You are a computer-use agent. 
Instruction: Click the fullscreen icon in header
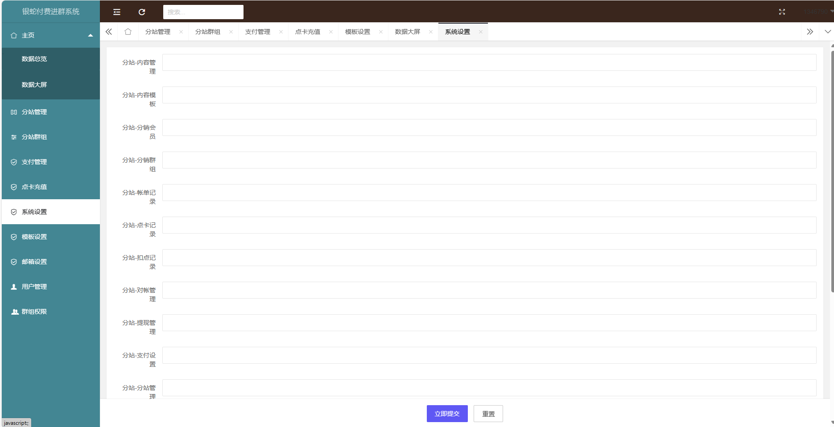(782, 12)
